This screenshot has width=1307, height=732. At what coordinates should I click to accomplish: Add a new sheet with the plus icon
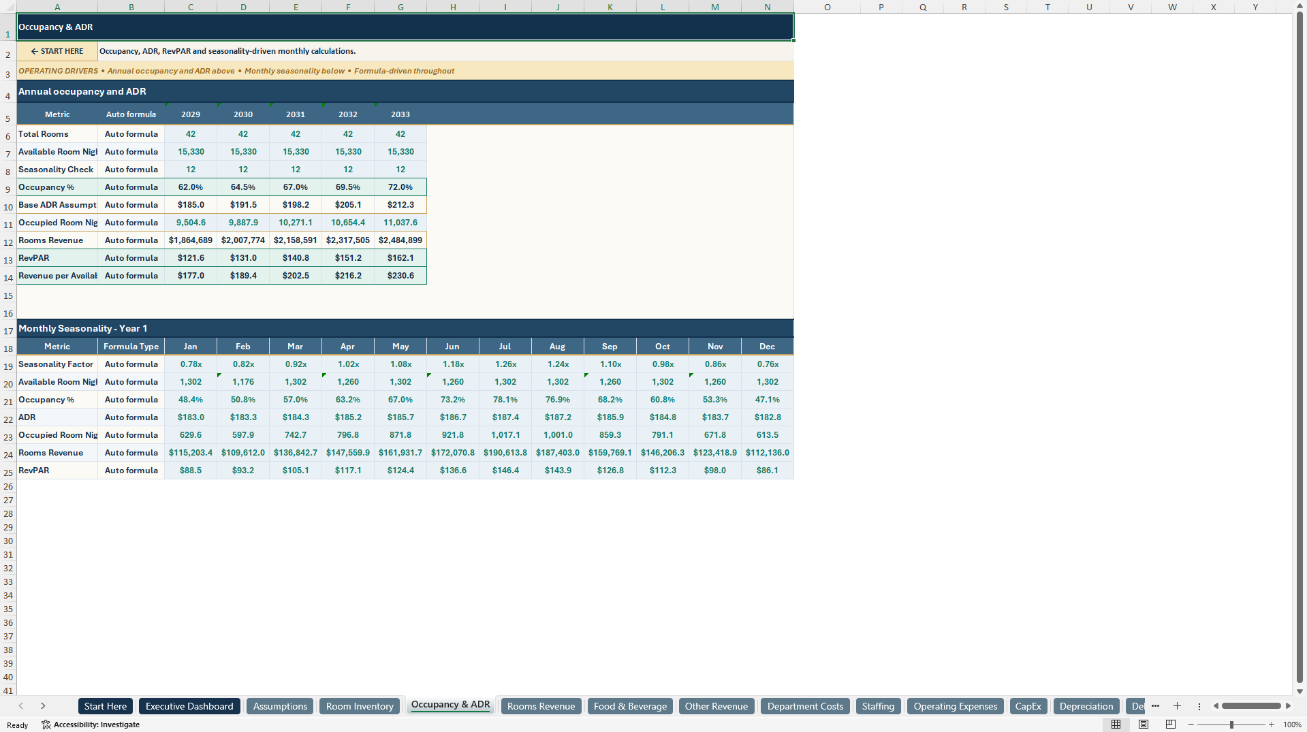pyautogui.click(x=1177, y=706)
